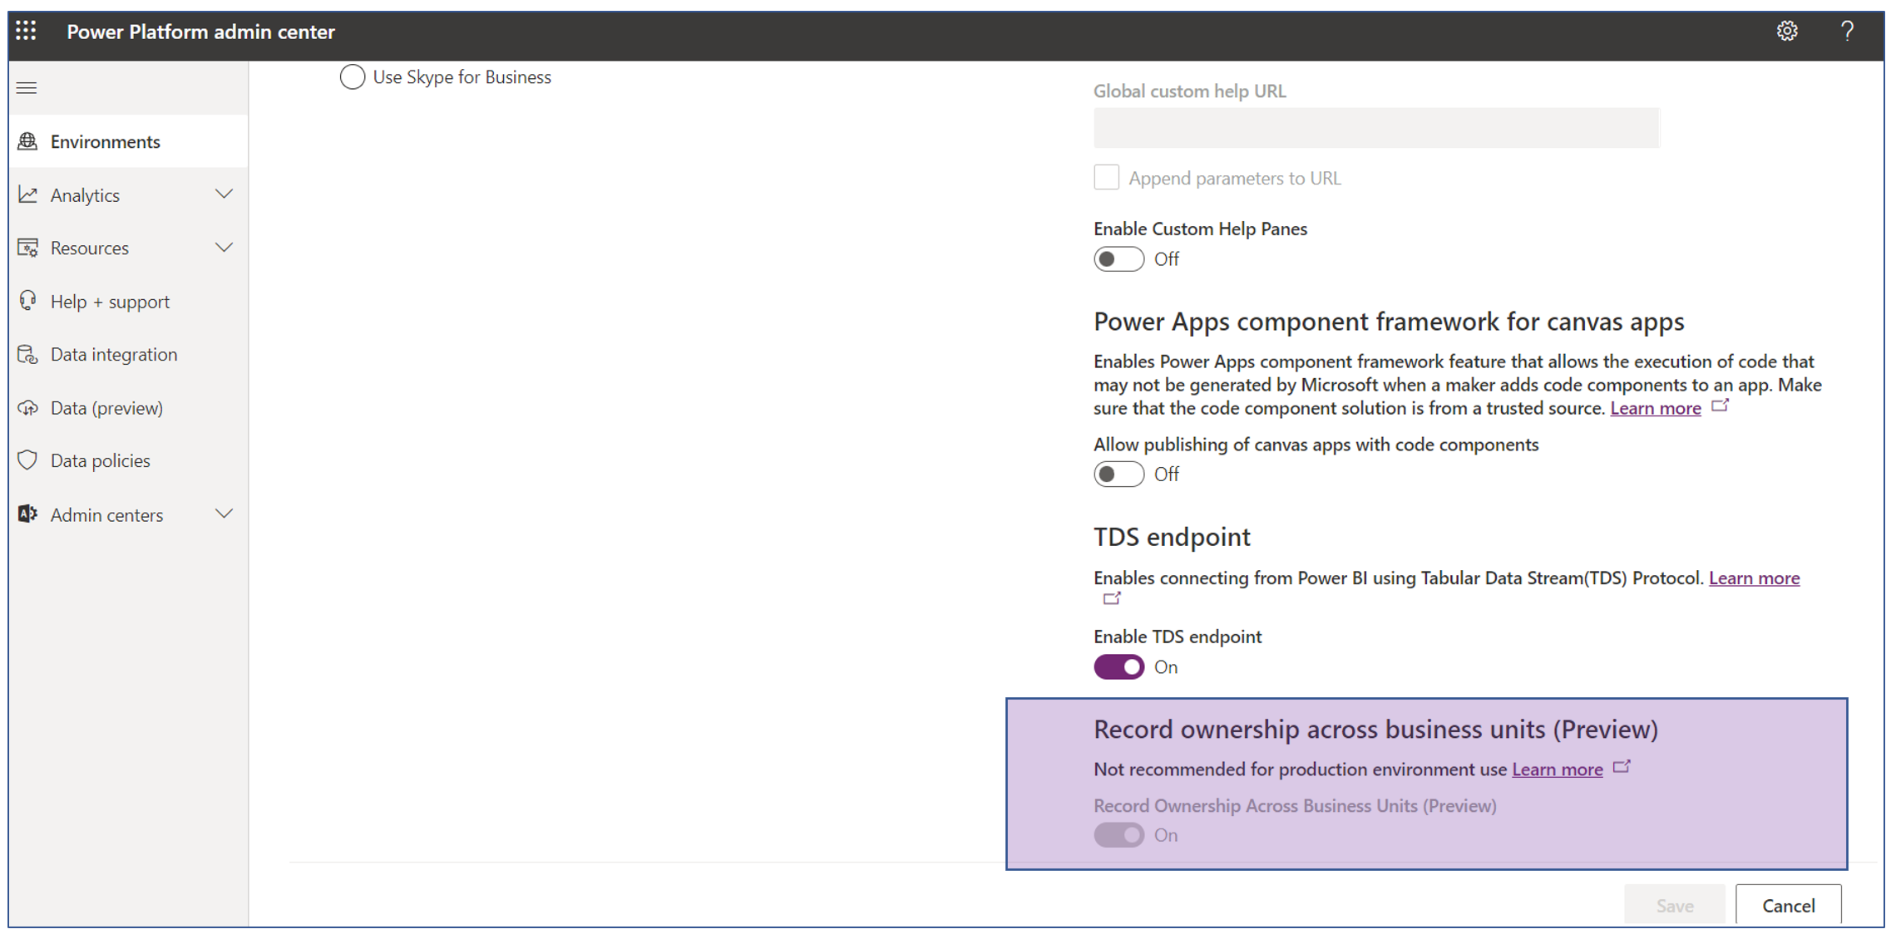Click the Data (preview) cloud icon
Screen dimensions: 1896x939
tap(27, 408)
